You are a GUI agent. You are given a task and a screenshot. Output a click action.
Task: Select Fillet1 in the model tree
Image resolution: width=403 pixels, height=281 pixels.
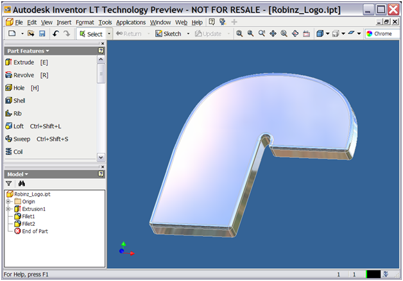coord(24,216)
